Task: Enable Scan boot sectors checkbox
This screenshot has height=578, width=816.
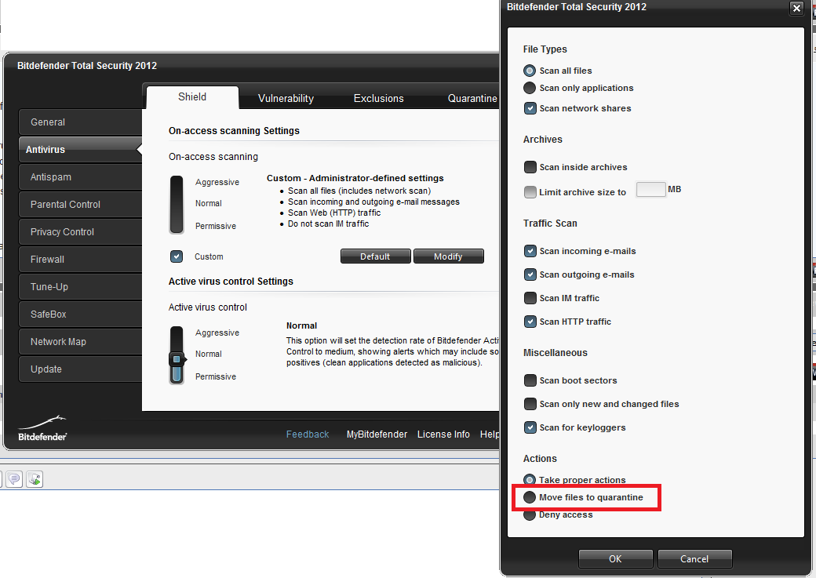Action: (x=530, y=380)
